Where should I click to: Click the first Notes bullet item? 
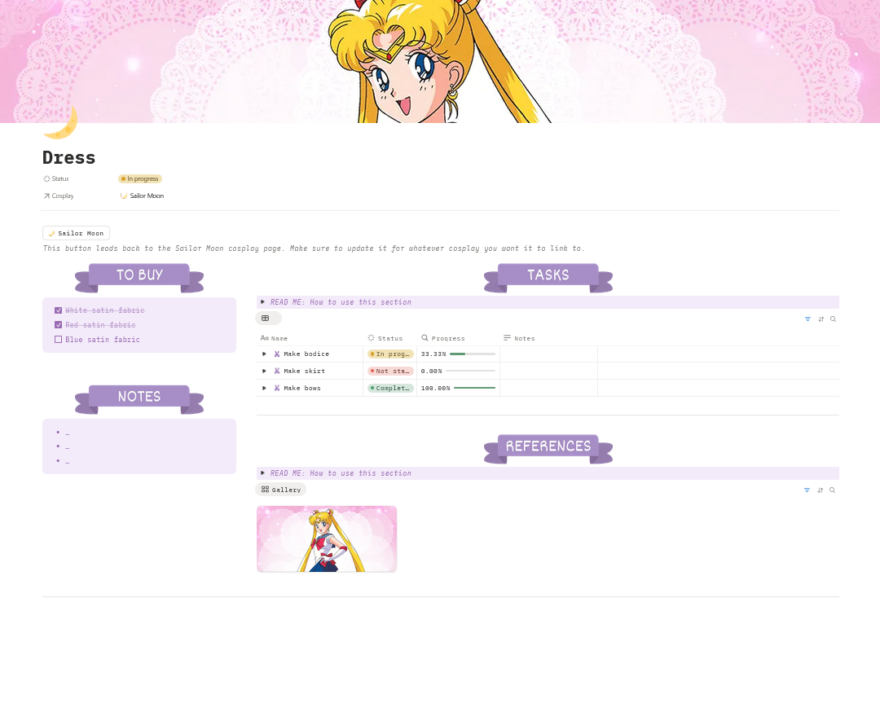(68, 433)
